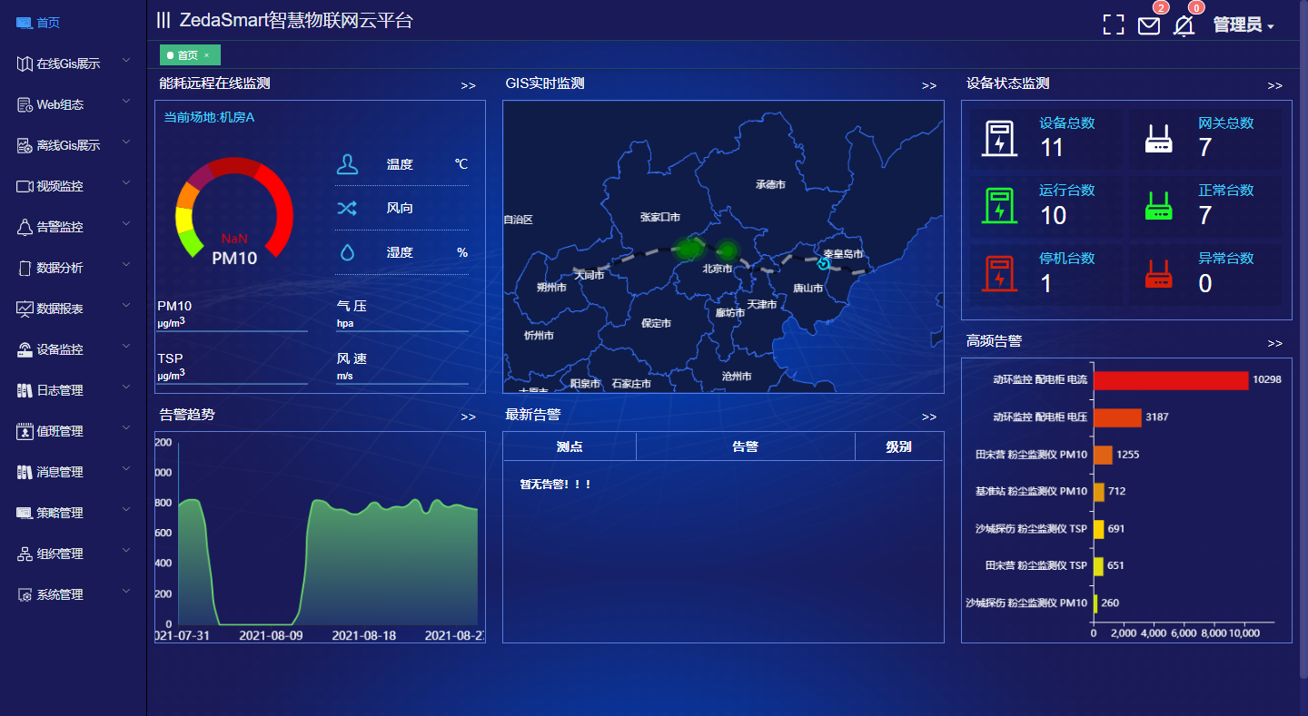Click the green 运行台数 device icon

click(999, 206)
